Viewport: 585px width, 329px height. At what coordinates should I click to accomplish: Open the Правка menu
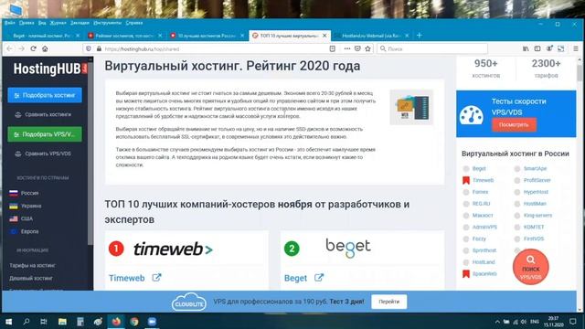[27, 23]
